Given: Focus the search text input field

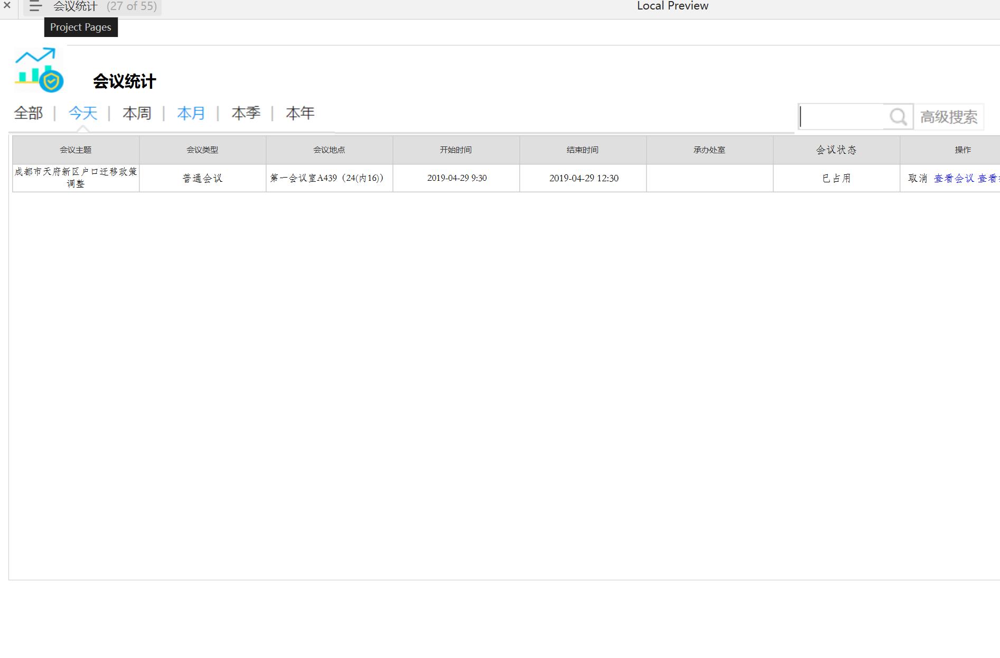Looking at the screenshot, I should coord(842,117).
